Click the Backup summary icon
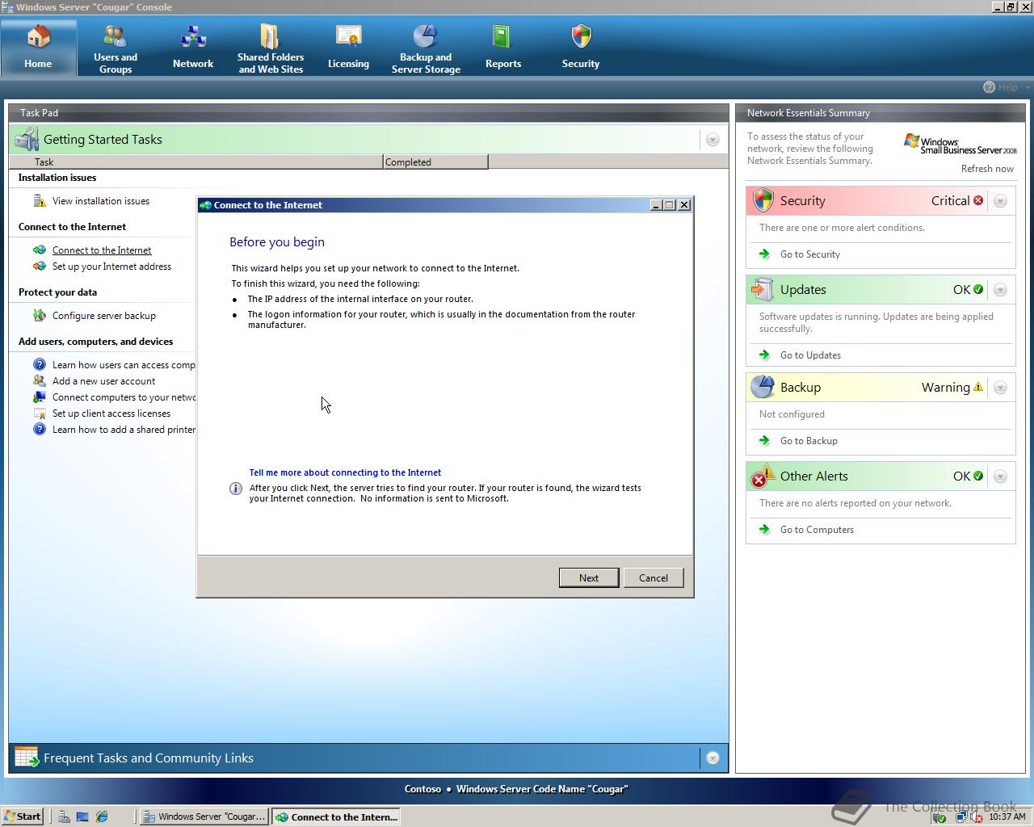The image size is (1034, 827). [763, 387]
